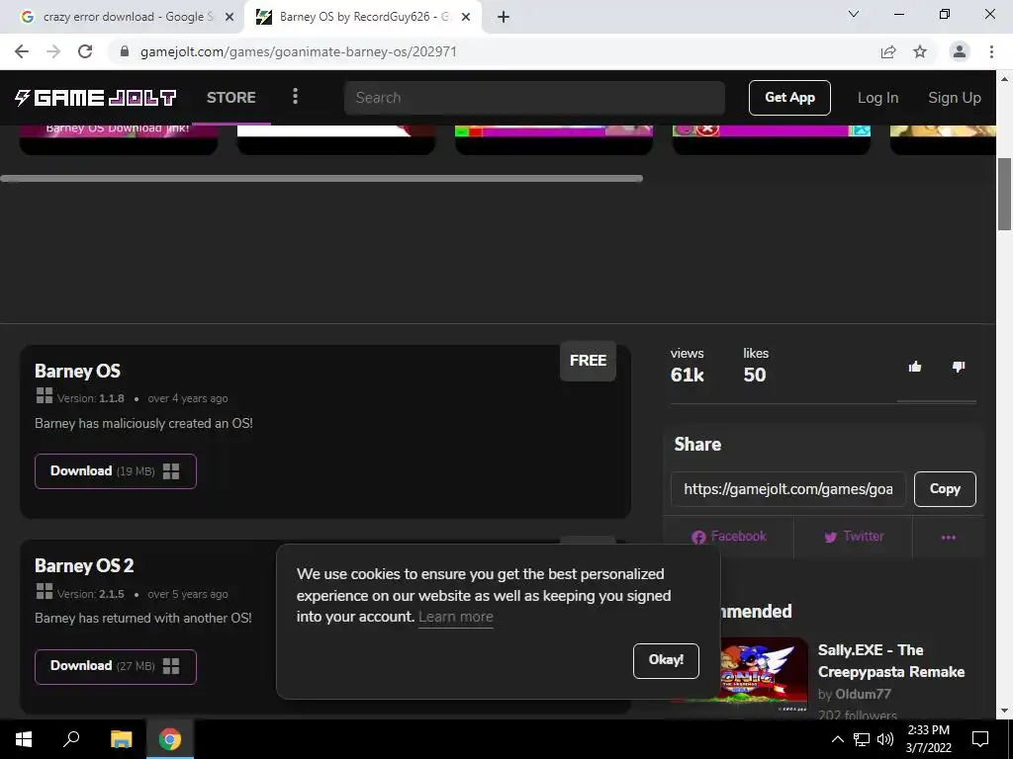Open the Sign Up page
Viewport: 1013px width, 759px height.
point(955,98)
